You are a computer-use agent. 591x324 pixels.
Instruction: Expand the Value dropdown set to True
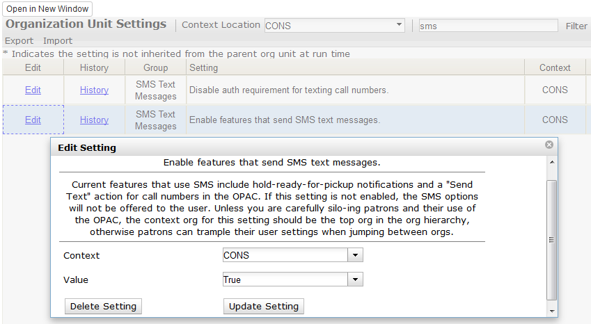tap(356, 280)
